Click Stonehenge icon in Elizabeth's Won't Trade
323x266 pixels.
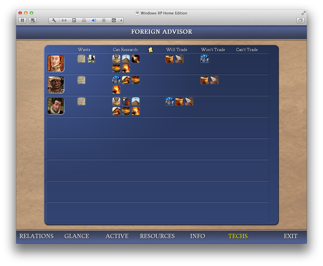pyautogui.click(x=205, y=59)
